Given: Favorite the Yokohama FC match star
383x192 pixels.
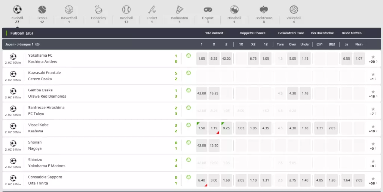Looking at the screenshot, I should pyautogui.click(x=373, y=57).
